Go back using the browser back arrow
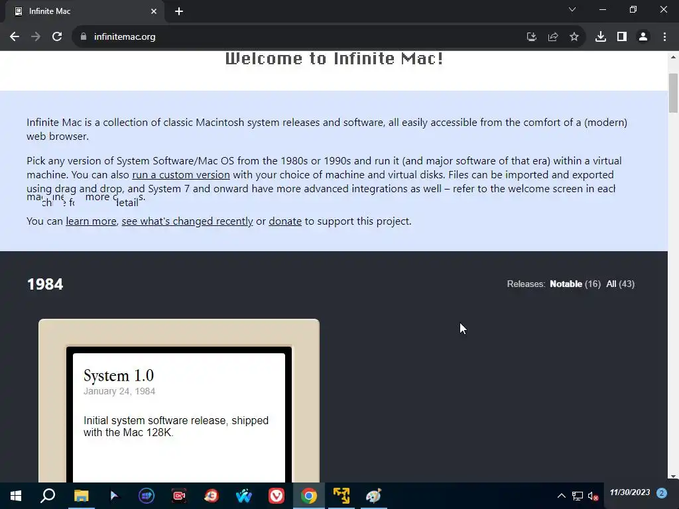679x509 pixels. click(15, 37)
